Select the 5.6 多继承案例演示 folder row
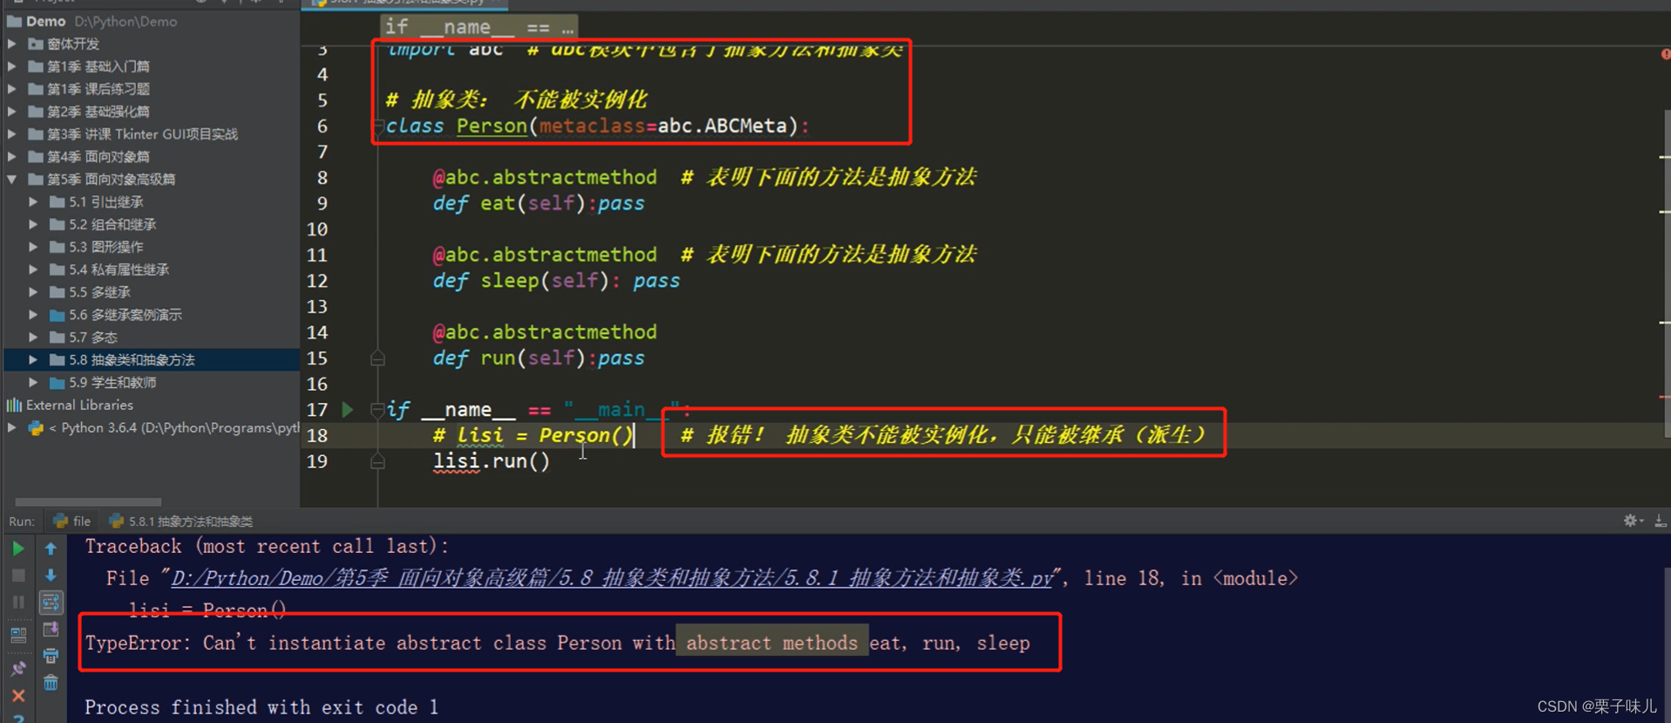1671x723 pixels. 152,315
